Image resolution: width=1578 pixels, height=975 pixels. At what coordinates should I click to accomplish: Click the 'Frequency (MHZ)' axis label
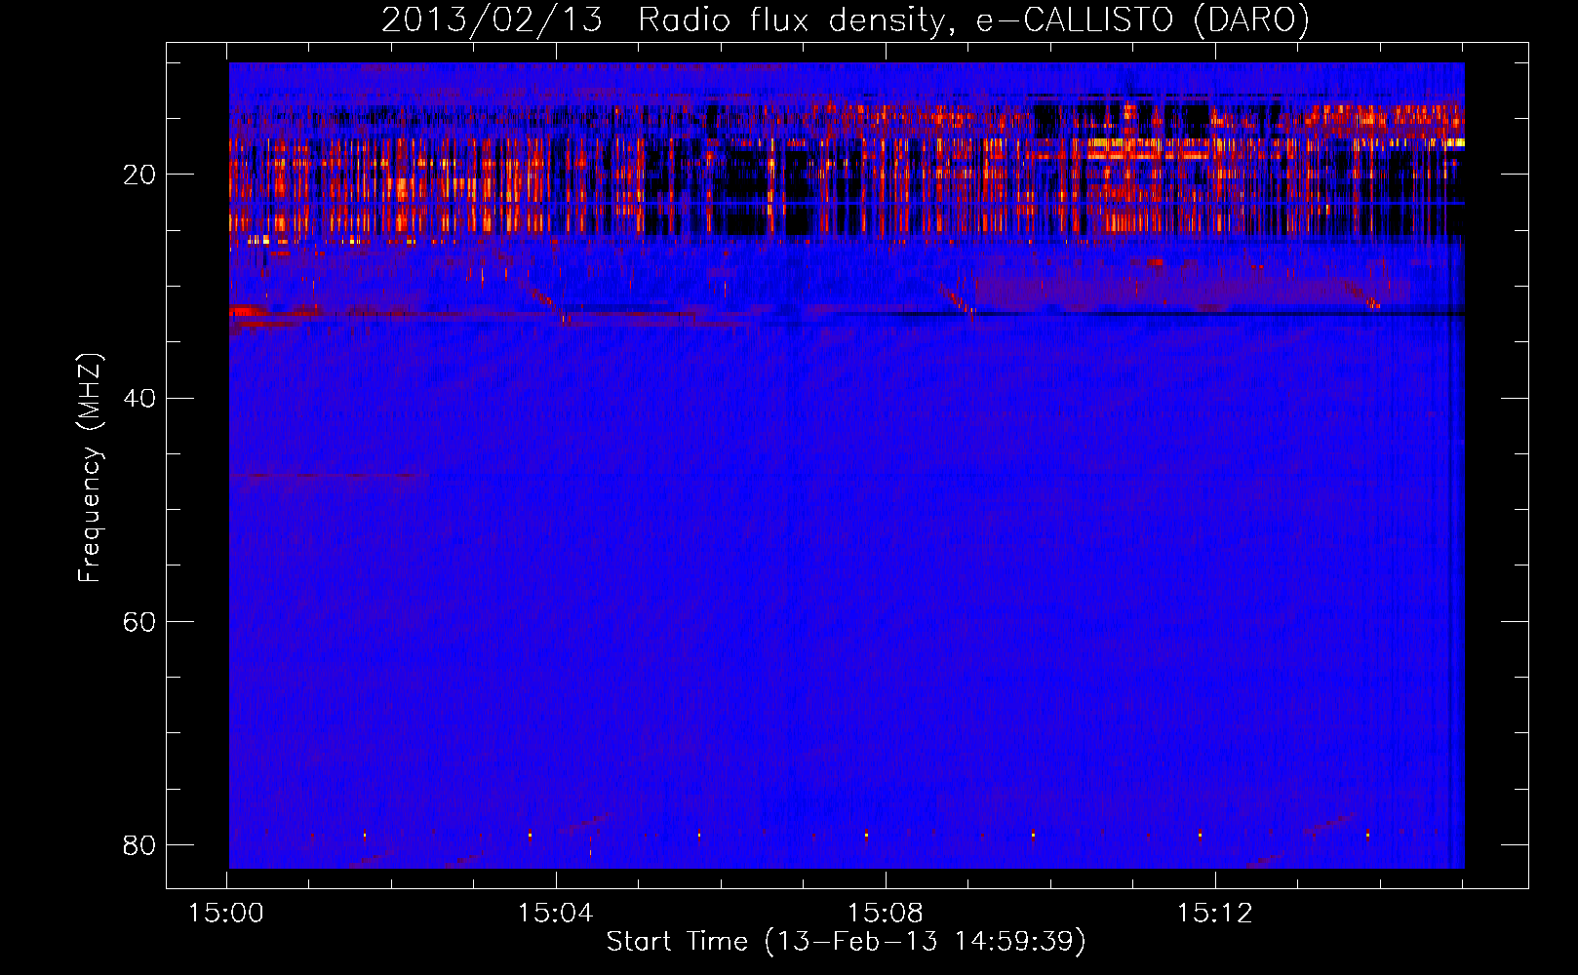click(x=89, y=467)
